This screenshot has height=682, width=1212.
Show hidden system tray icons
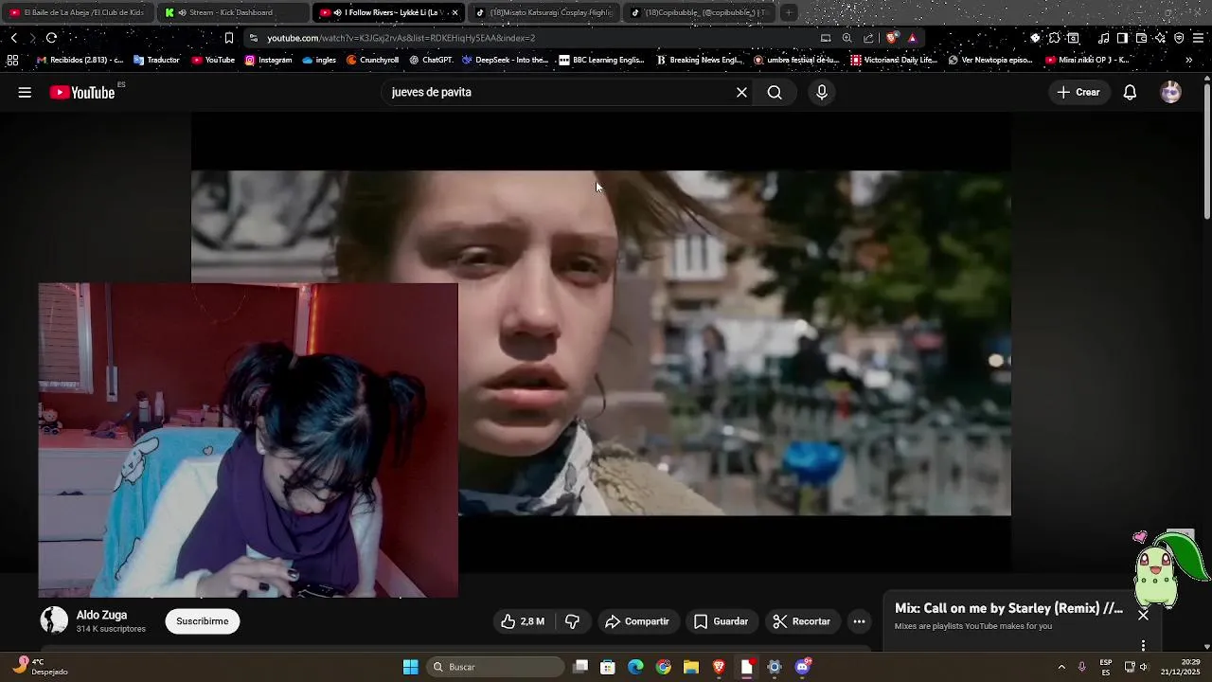tap(1061, 667)
